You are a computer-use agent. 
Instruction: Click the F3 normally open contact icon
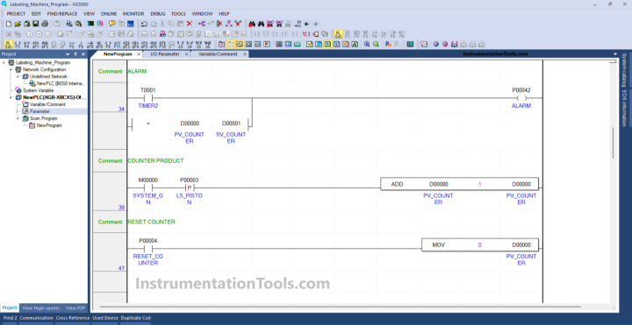tap(18, 45)
